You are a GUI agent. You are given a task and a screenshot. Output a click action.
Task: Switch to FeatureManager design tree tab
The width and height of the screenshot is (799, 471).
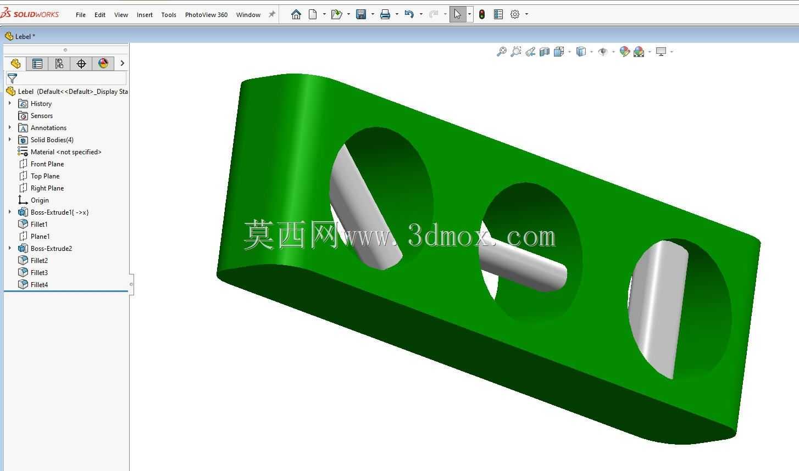[x=15, y=64]
